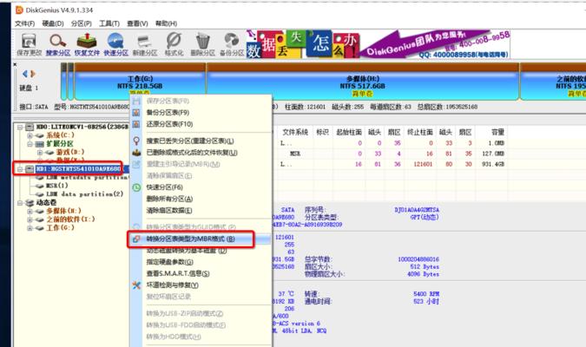Expand the 工作(G:) tree node
The image size is (586, 347).
[30, 228]
